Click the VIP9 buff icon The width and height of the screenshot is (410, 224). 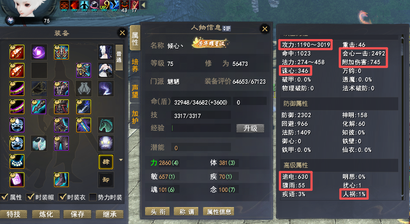[x=104, y=5]
